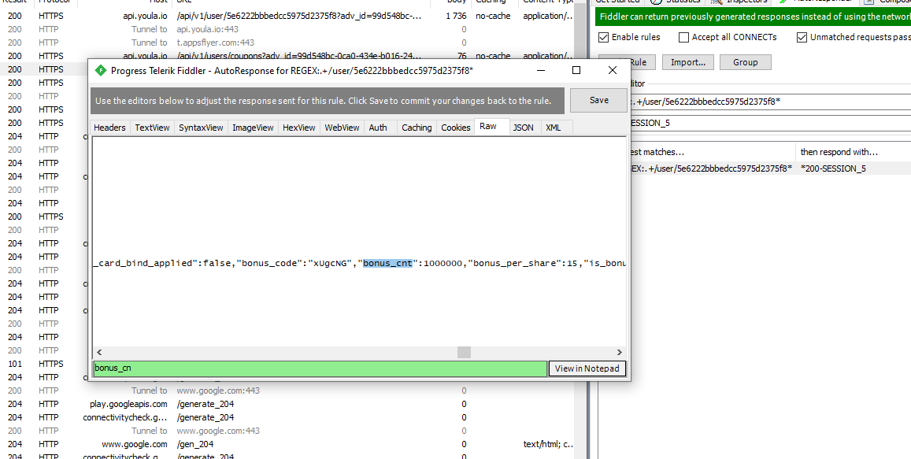Save the AutoResponse rule changes
This screenshot has width=911, height=459.
[x=598, y=100]
